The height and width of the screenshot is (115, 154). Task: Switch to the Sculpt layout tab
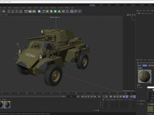pos(109,5)
